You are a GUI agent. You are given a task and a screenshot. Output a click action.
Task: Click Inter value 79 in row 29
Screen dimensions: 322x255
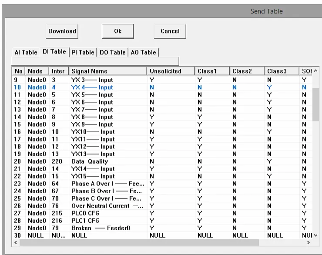(55, 228)
